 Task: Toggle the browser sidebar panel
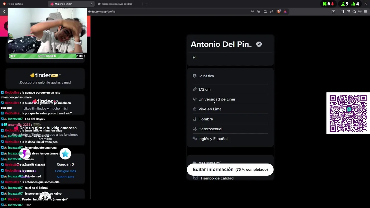(x=342, y=12)
